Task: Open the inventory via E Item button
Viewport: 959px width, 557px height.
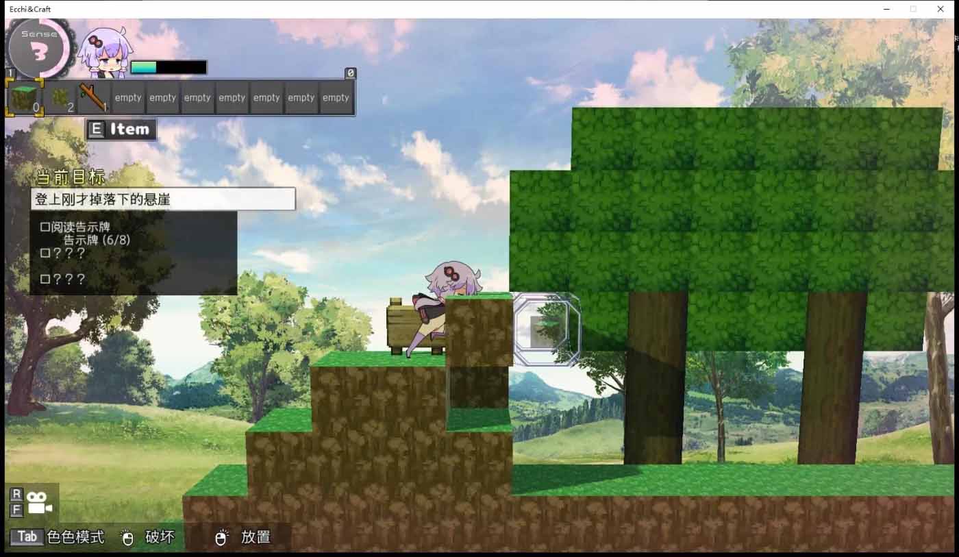Action: coord(121,129)
